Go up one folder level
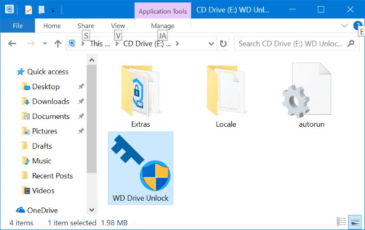The image size is (365, 230). pyautogui.click(x=58, y=43)
